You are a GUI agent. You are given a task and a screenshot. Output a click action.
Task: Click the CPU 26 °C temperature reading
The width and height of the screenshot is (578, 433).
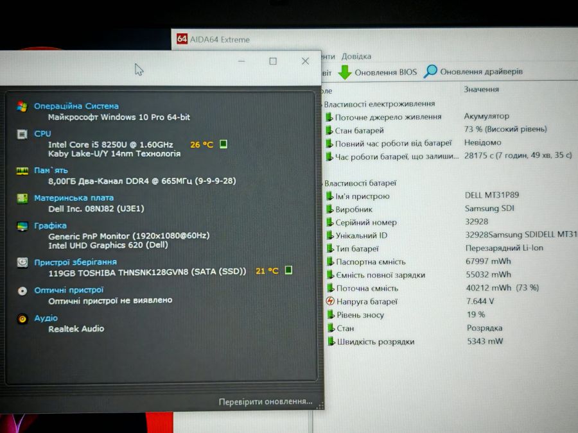coord(202,145)
